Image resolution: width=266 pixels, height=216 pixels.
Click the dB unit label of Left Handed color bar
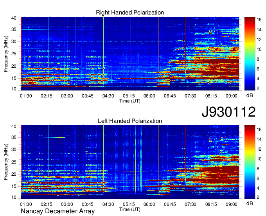point(250,203)
